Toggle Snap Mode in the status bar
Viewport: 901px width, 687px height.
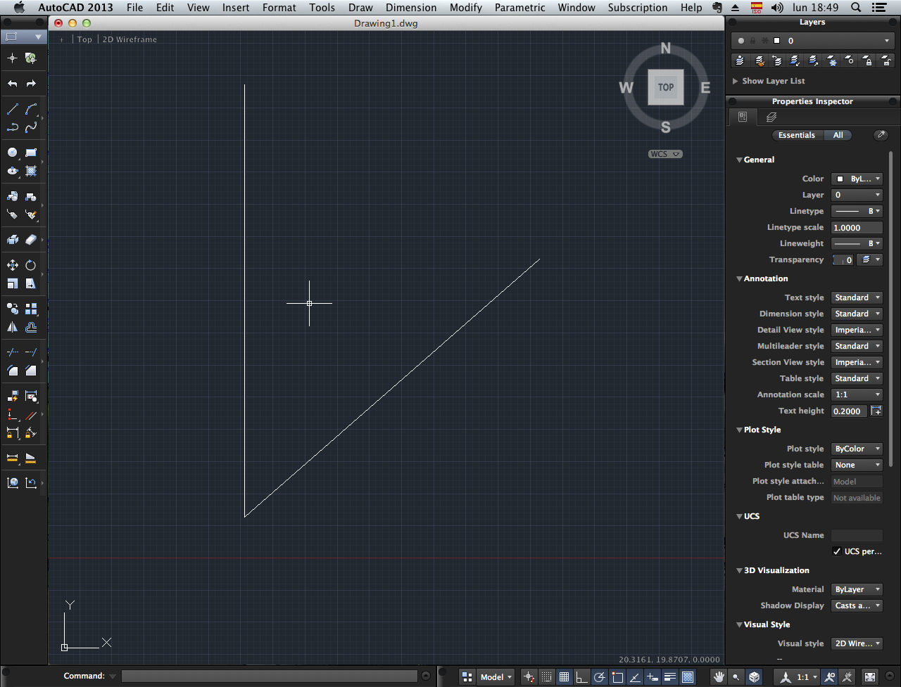click(547, 677)
